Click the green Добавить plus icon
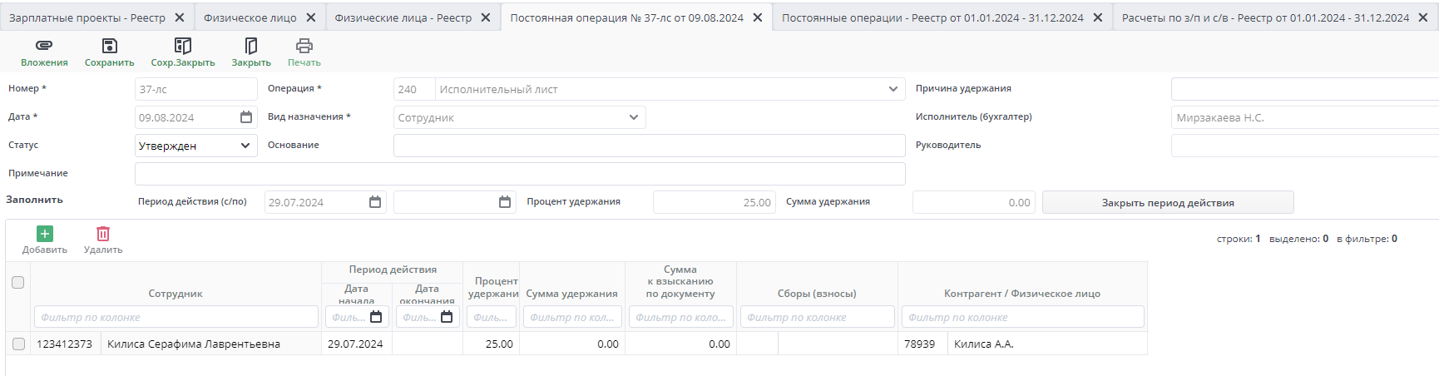 [x=45, y=234]
